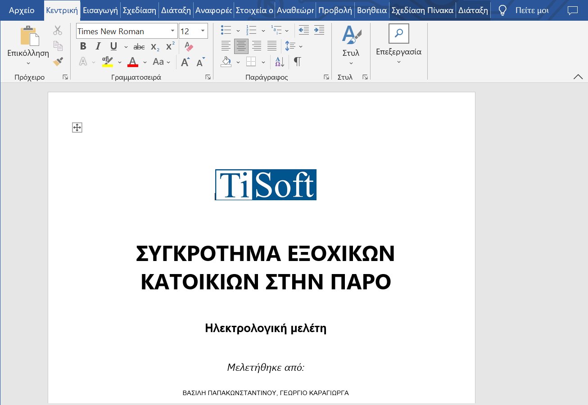The height and width of the screenshot is (405, 588).
Task: Activate the underline toggle
Action: 113,46
